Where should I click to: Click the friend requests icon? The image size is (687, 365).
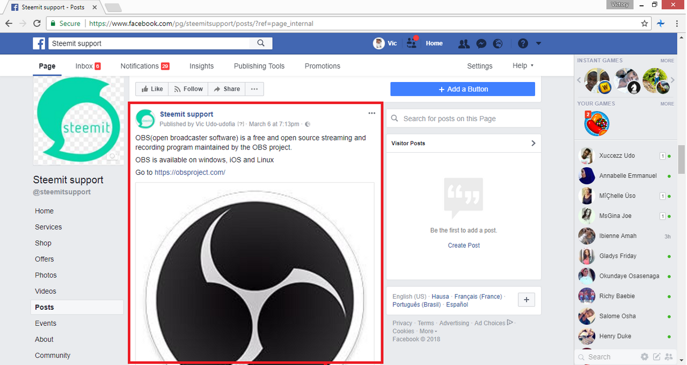(x=464, y=43)
